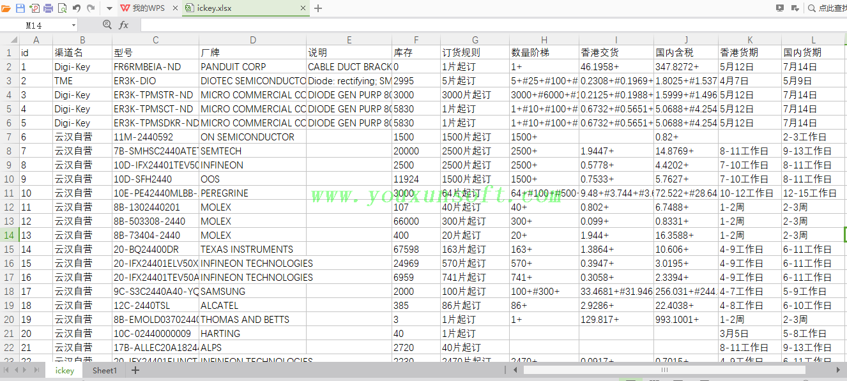
Task: Click cell 3月5日 in row 21
Action: click(x=750, y=333)
